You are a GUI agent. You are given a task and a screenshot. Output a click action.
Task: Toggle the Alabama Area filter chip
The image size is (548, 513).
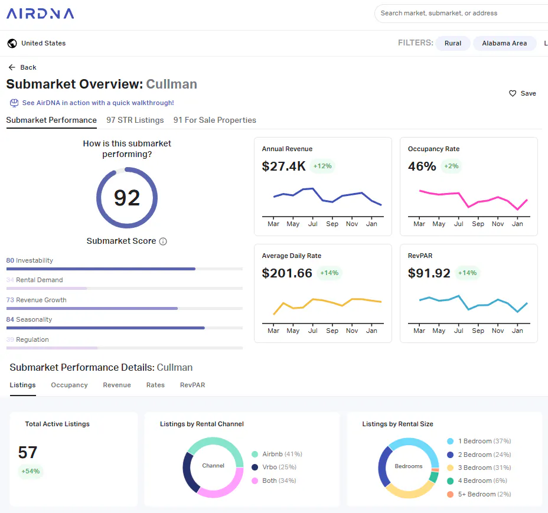tap(504, 43)
